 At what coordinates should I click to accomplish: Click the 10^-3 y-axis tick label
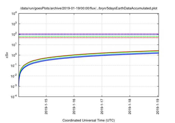tap(14, 86)
